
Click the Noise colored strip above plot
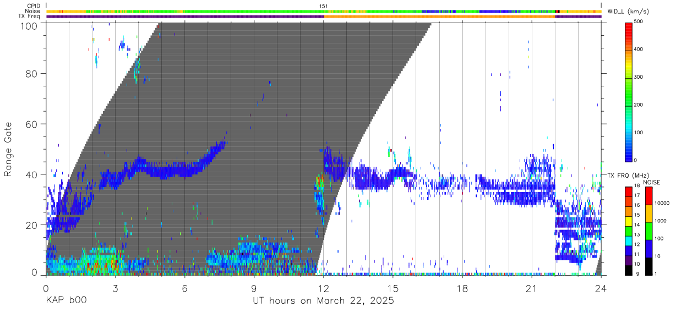point(324,11)
